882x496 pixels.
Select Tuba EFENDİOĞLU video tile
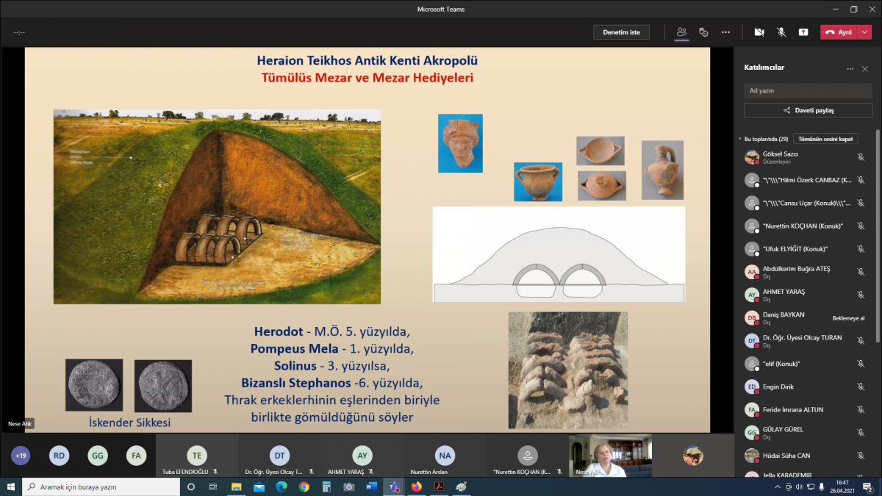point(196,456)
